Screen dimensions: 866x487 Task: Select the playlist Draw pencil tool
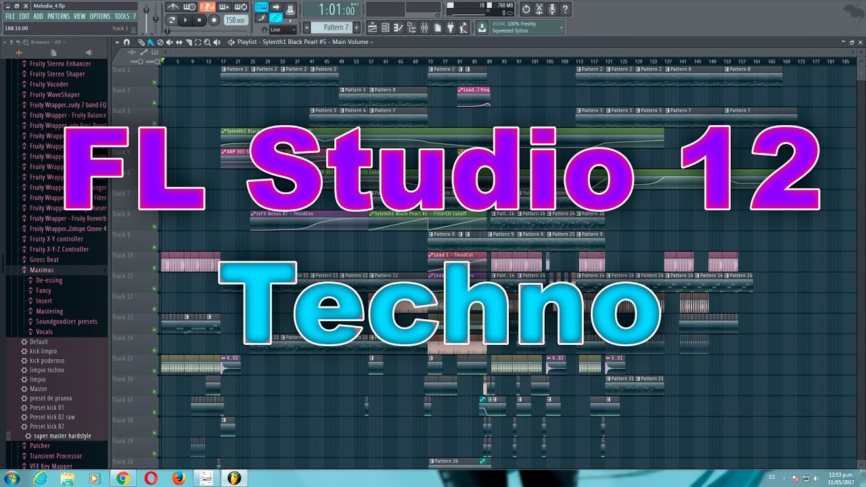point(141,43)
